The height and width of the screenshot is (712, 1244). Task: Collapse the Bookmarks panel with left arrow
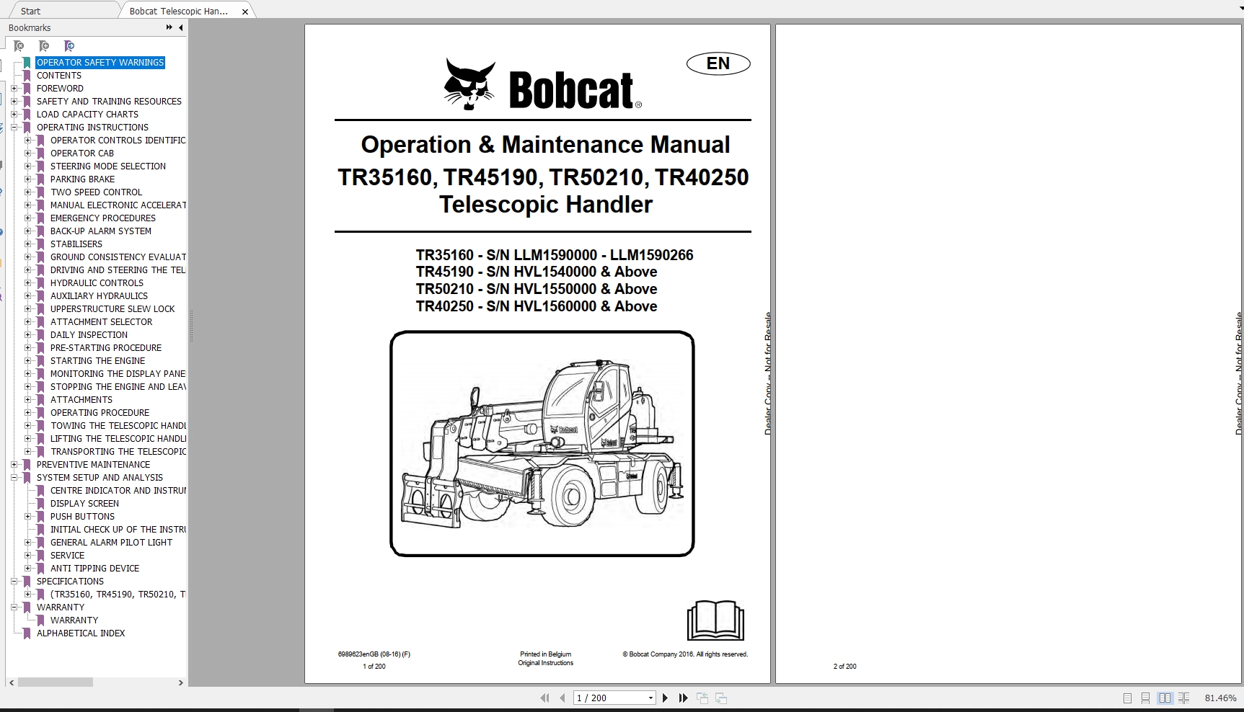tap(181, 27)
